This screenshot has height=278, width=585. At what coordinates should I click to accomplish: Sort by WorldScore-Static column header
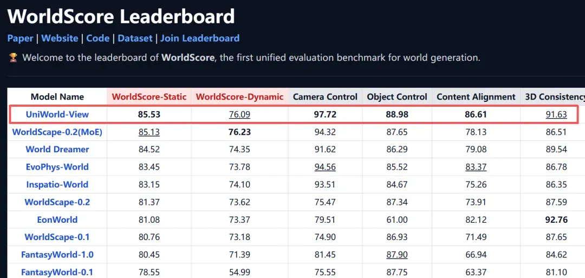149,97
